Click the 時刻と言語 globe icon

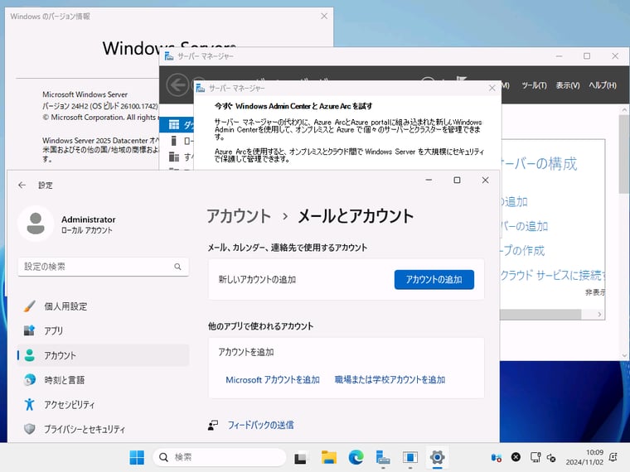coord(29,380)
